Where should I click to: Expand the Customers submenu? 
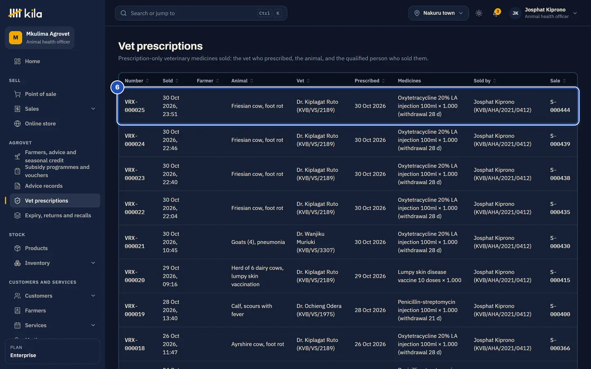coord(93,296)
